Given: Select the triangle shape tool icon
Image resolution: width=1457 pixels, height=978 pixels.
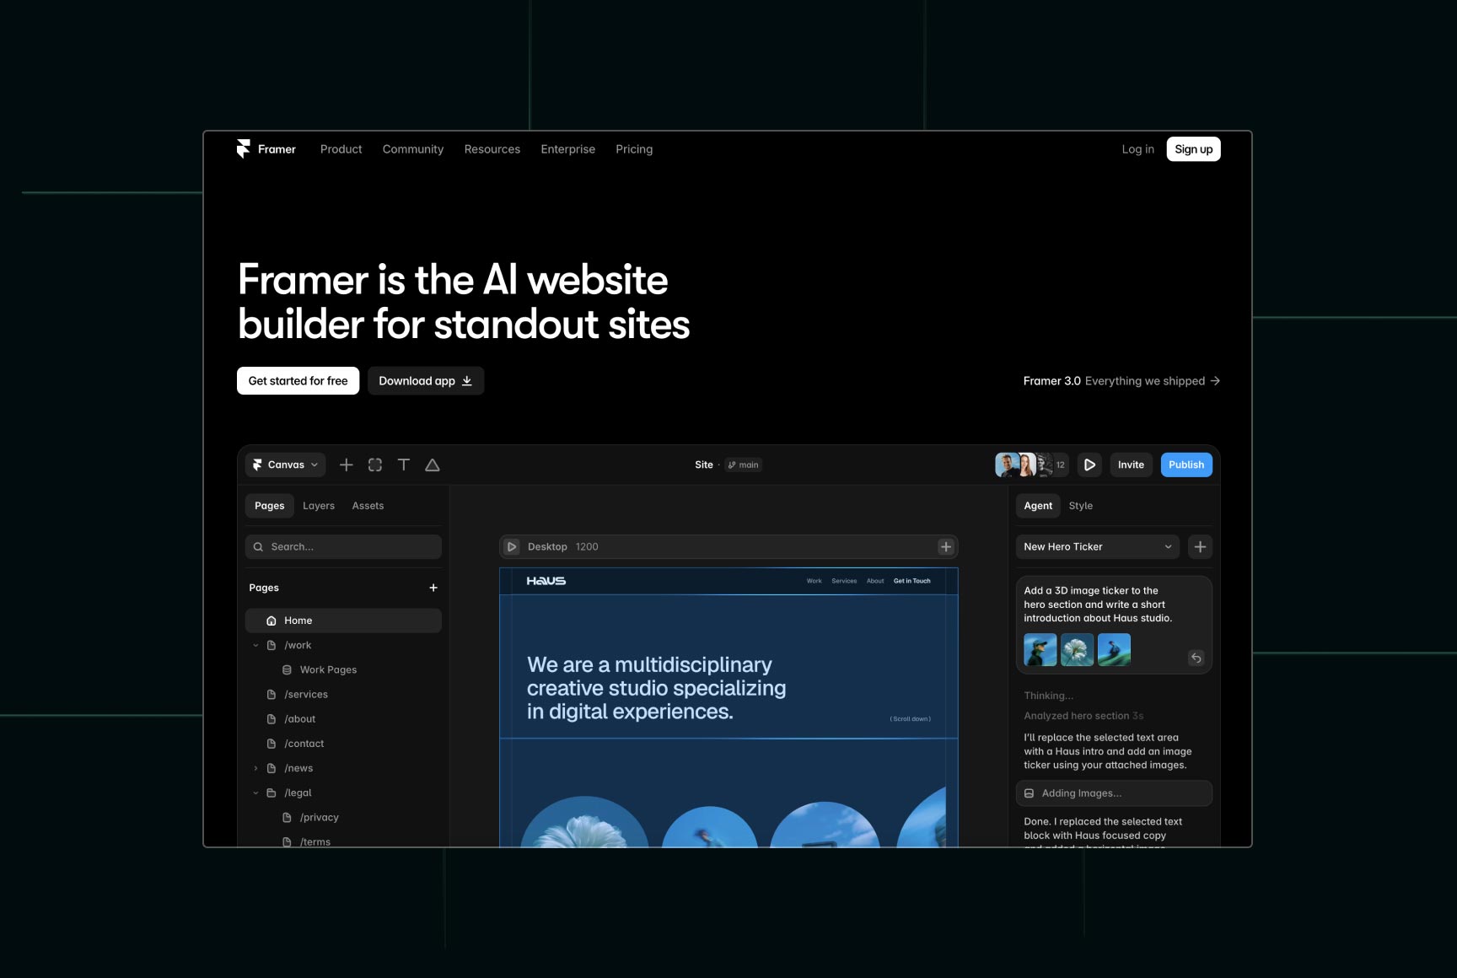Looking at the screenshot, I should pos(433,465).
